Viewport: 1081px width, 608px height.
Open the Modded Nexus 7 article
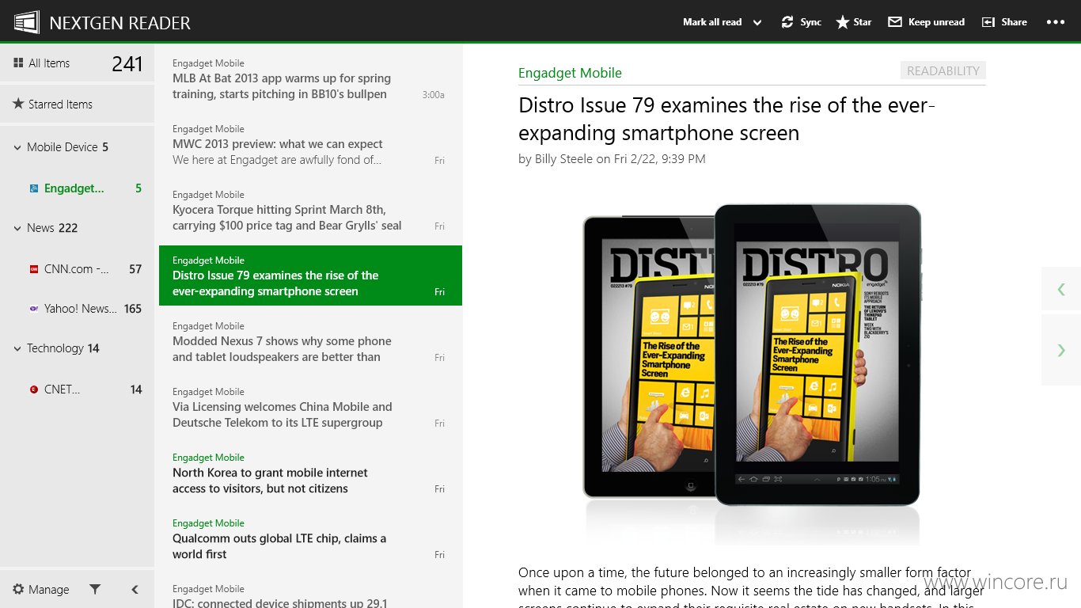click(309, 341)
